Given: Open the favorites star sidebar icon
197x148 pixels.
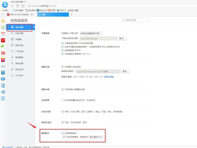Looking at the screenshot, I should (x=3, y=21).
